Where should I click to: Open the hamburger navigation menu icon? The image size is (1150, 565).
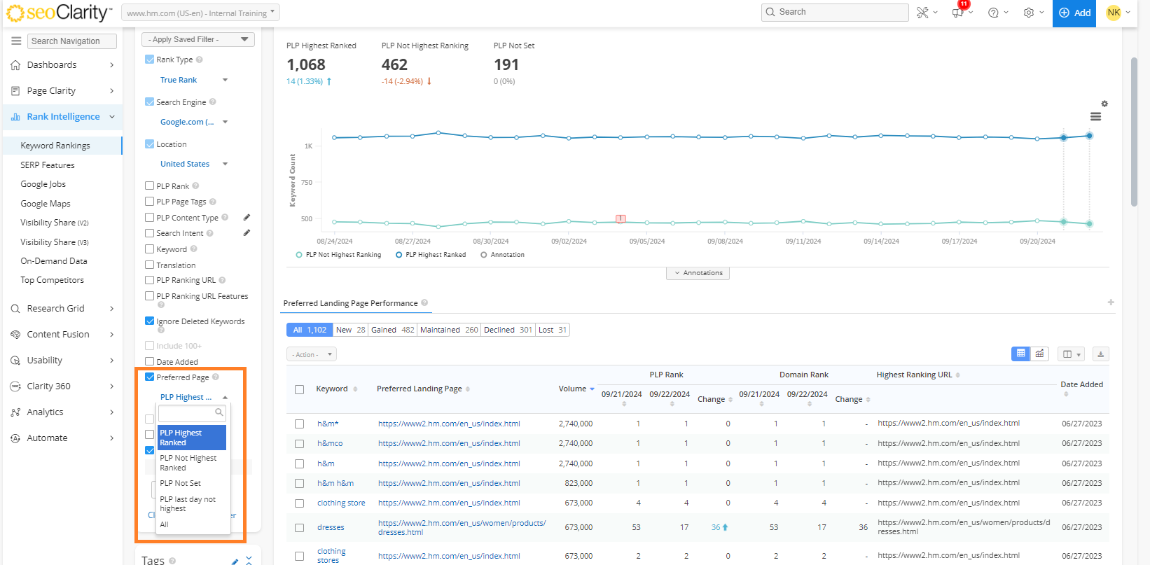coord(15,41)
